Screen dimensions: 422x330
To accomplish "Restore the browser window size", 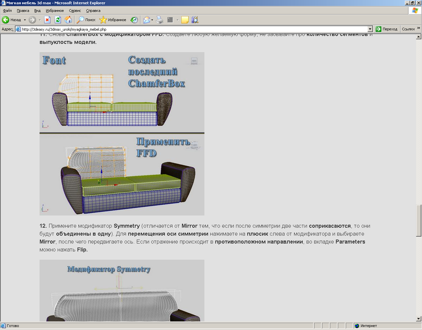I will [x=412, y=3].
